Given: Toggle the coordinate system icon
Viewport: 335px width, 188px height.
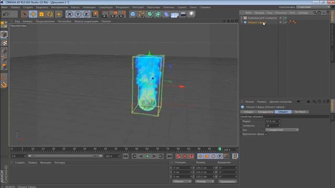Looking at the screenshot, I should tap(95, 14).
